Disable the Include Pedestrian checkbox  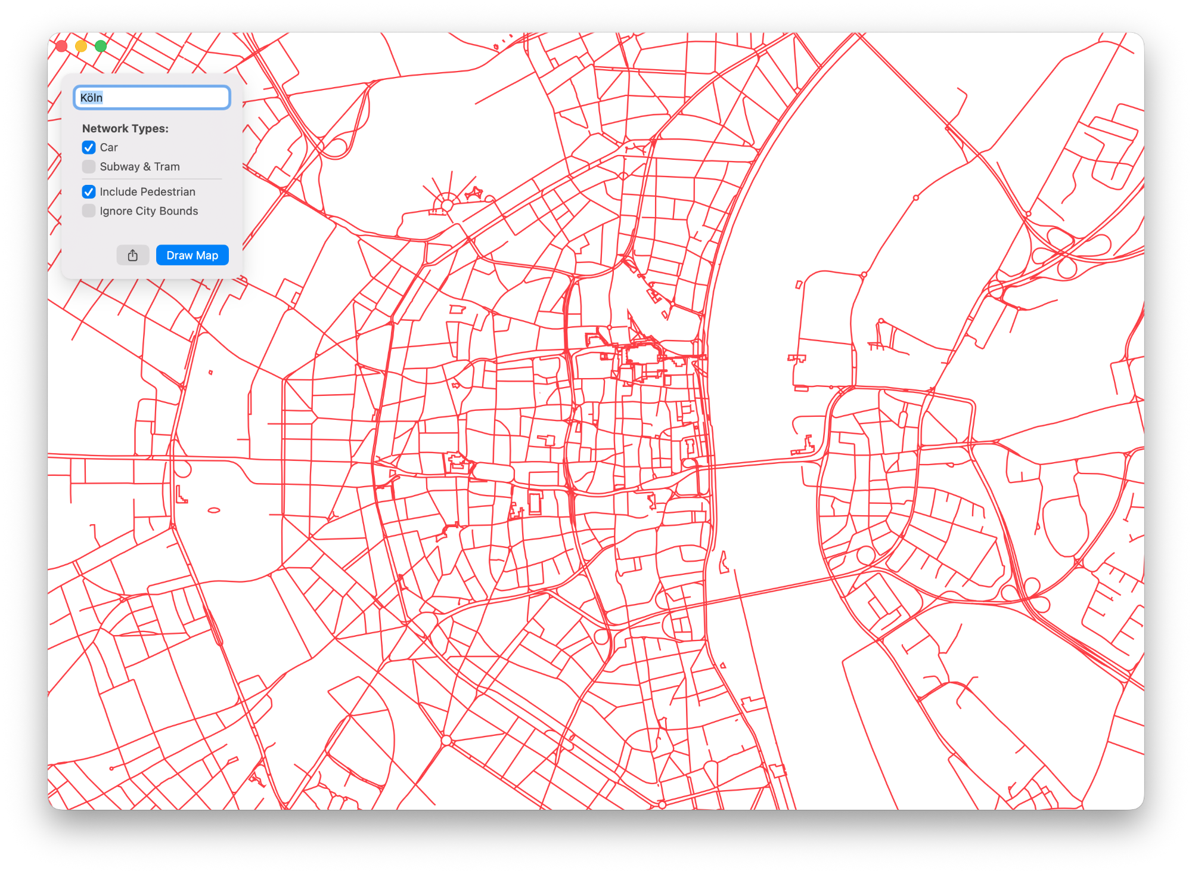coord(89,191)
